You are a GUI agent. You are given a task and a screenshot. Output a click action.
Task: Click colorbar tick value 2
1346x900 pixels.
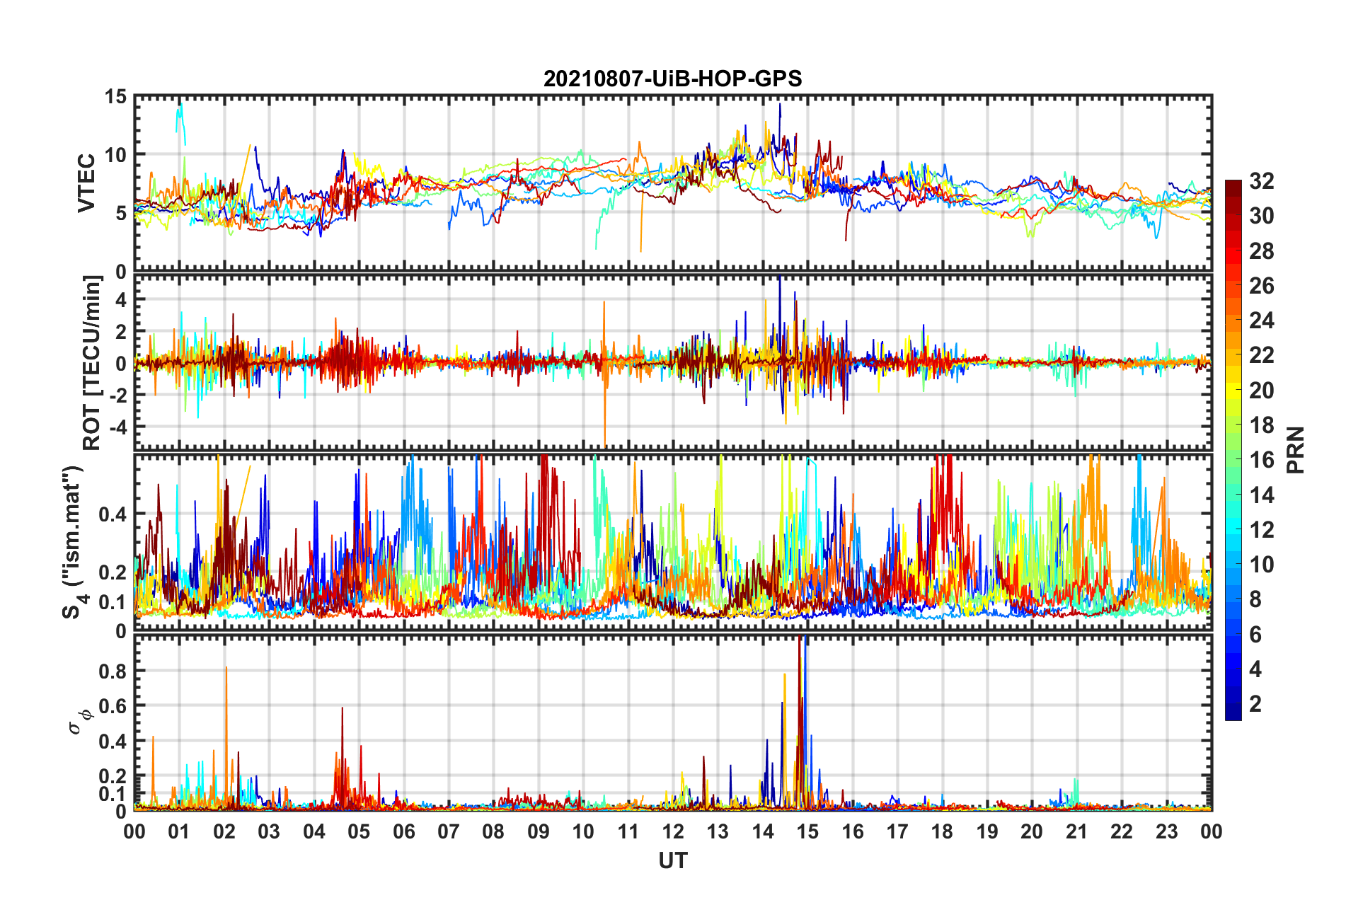1255,704
